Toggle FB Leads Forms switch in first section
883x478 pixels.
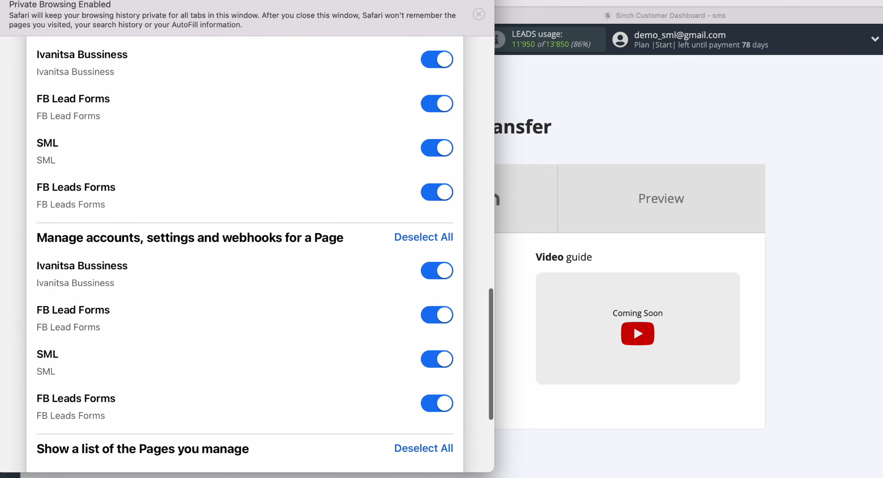point(437,192)
